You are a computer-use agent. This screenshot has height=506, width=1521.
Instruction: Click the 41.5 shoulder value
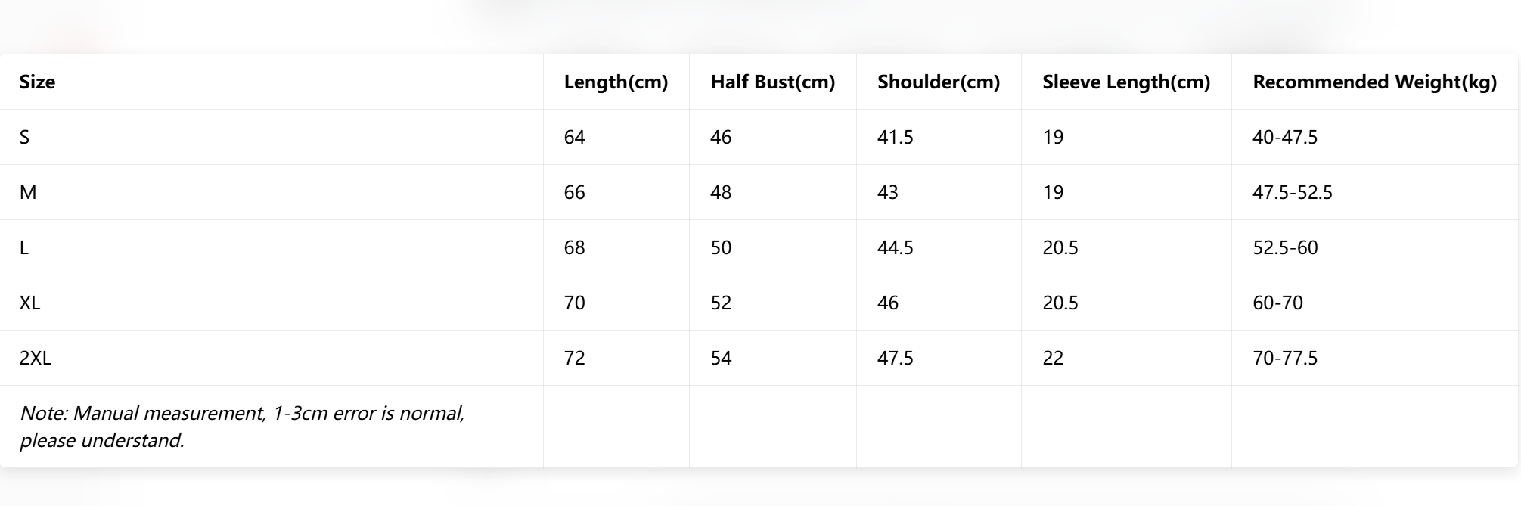point(895,137)
